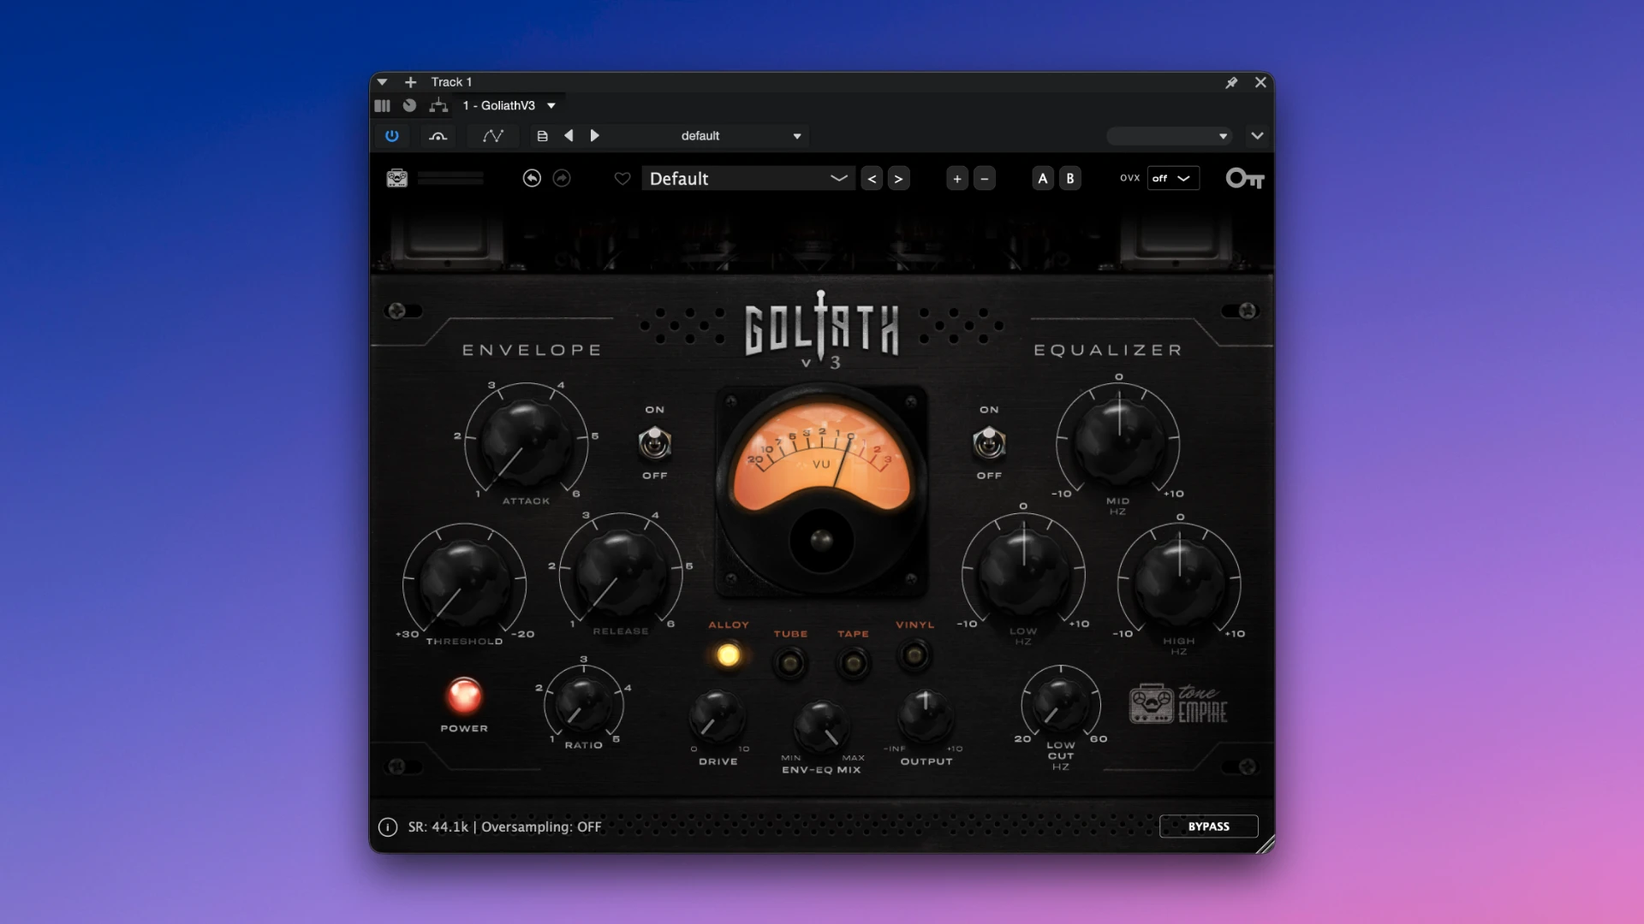Open the OVX oversampling dropdown
The height and width of the screenshot is (924, 1644).
(1172, 178)
